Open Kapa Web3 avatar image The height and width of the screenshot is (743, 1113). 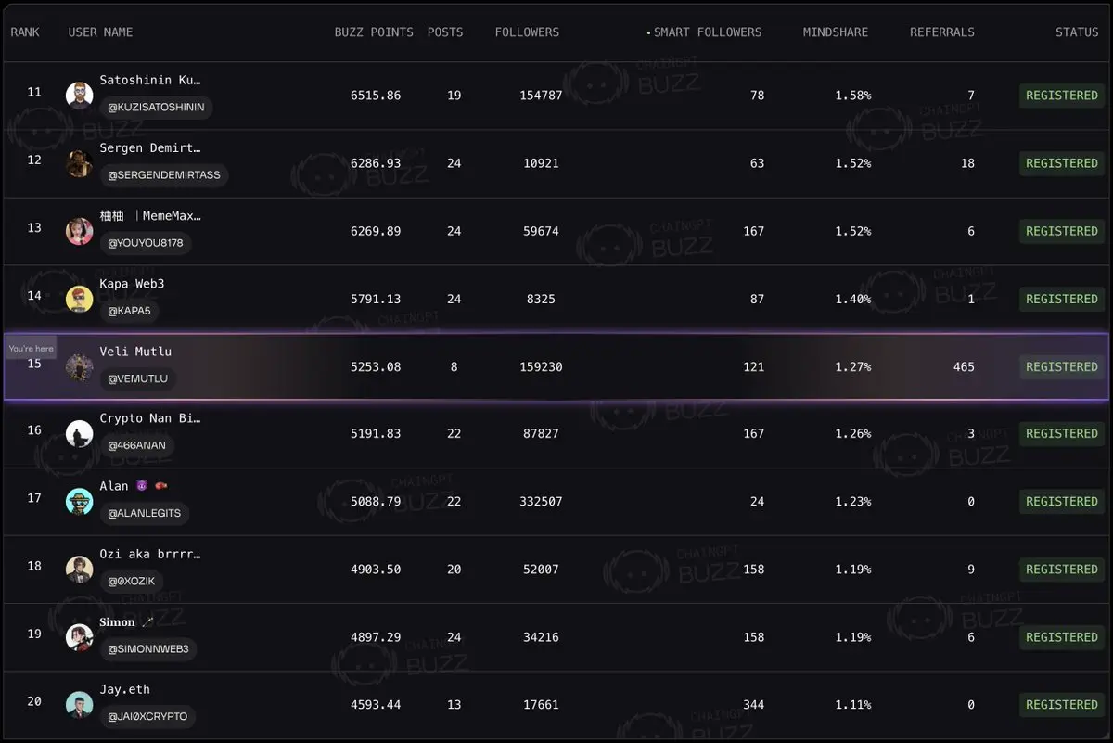coord(80,299)
